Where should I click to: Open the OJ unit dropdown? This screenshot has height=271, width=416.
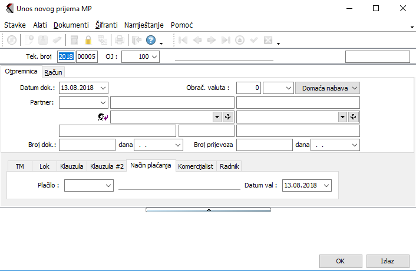(x=154, y=56)
